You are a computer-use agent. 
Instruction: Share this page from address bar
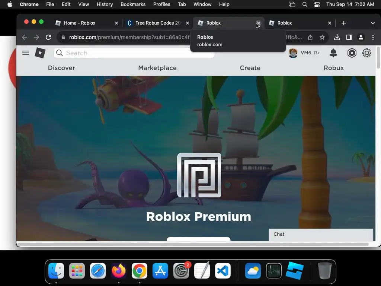click(x=310, y=37)
